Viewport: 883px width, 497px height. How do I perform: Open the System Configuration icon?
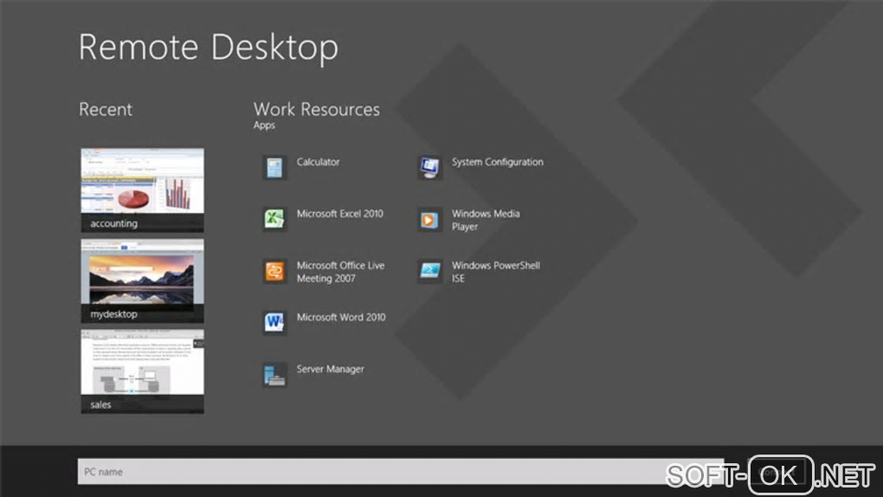(429, 168)
